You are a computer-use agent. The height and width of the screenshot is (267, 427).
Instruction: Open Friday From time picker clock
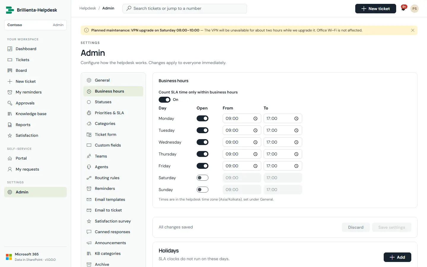[x=255, y=166]
